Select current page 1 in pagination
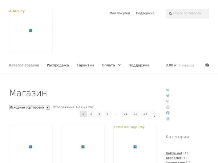The width and height of the screenshot is (218, 163). (x=83, y=114)
